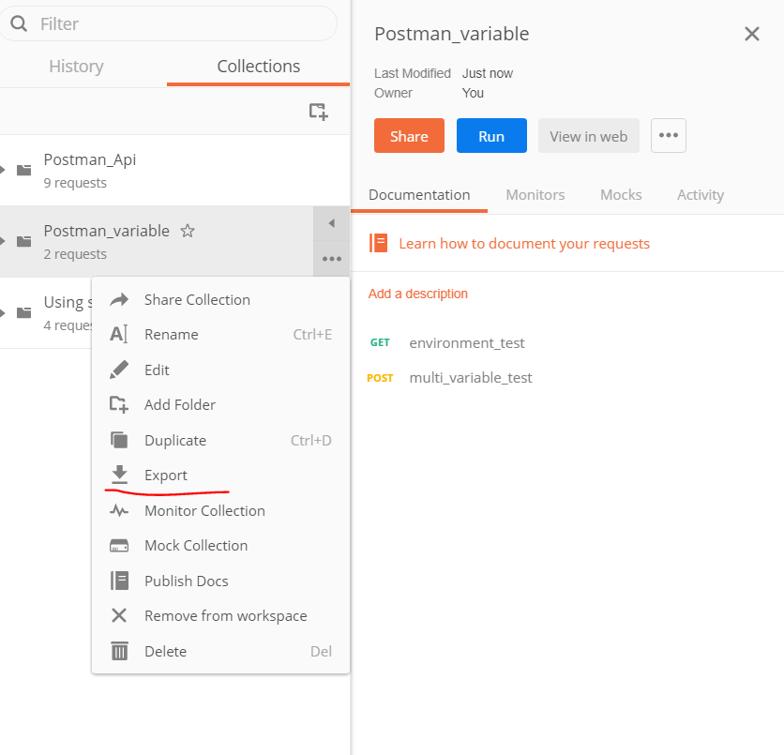Select Add Folder menu entry
The image size is (784, 755).
click(220, 404)
